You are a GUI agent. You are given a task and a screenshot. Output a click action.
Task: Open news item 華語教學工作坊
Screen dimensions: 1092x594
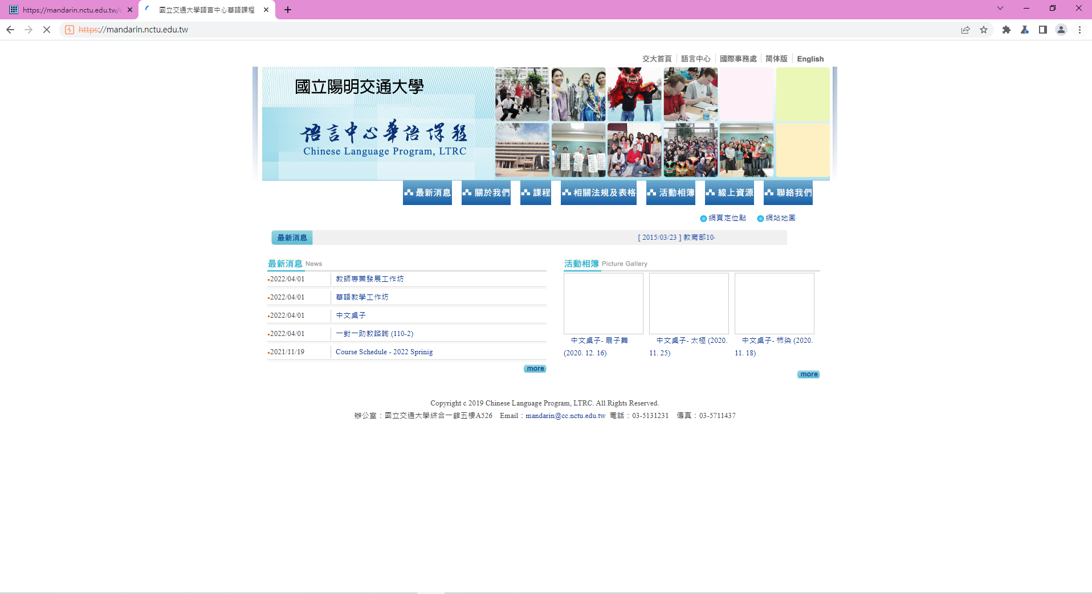(362, 297)
